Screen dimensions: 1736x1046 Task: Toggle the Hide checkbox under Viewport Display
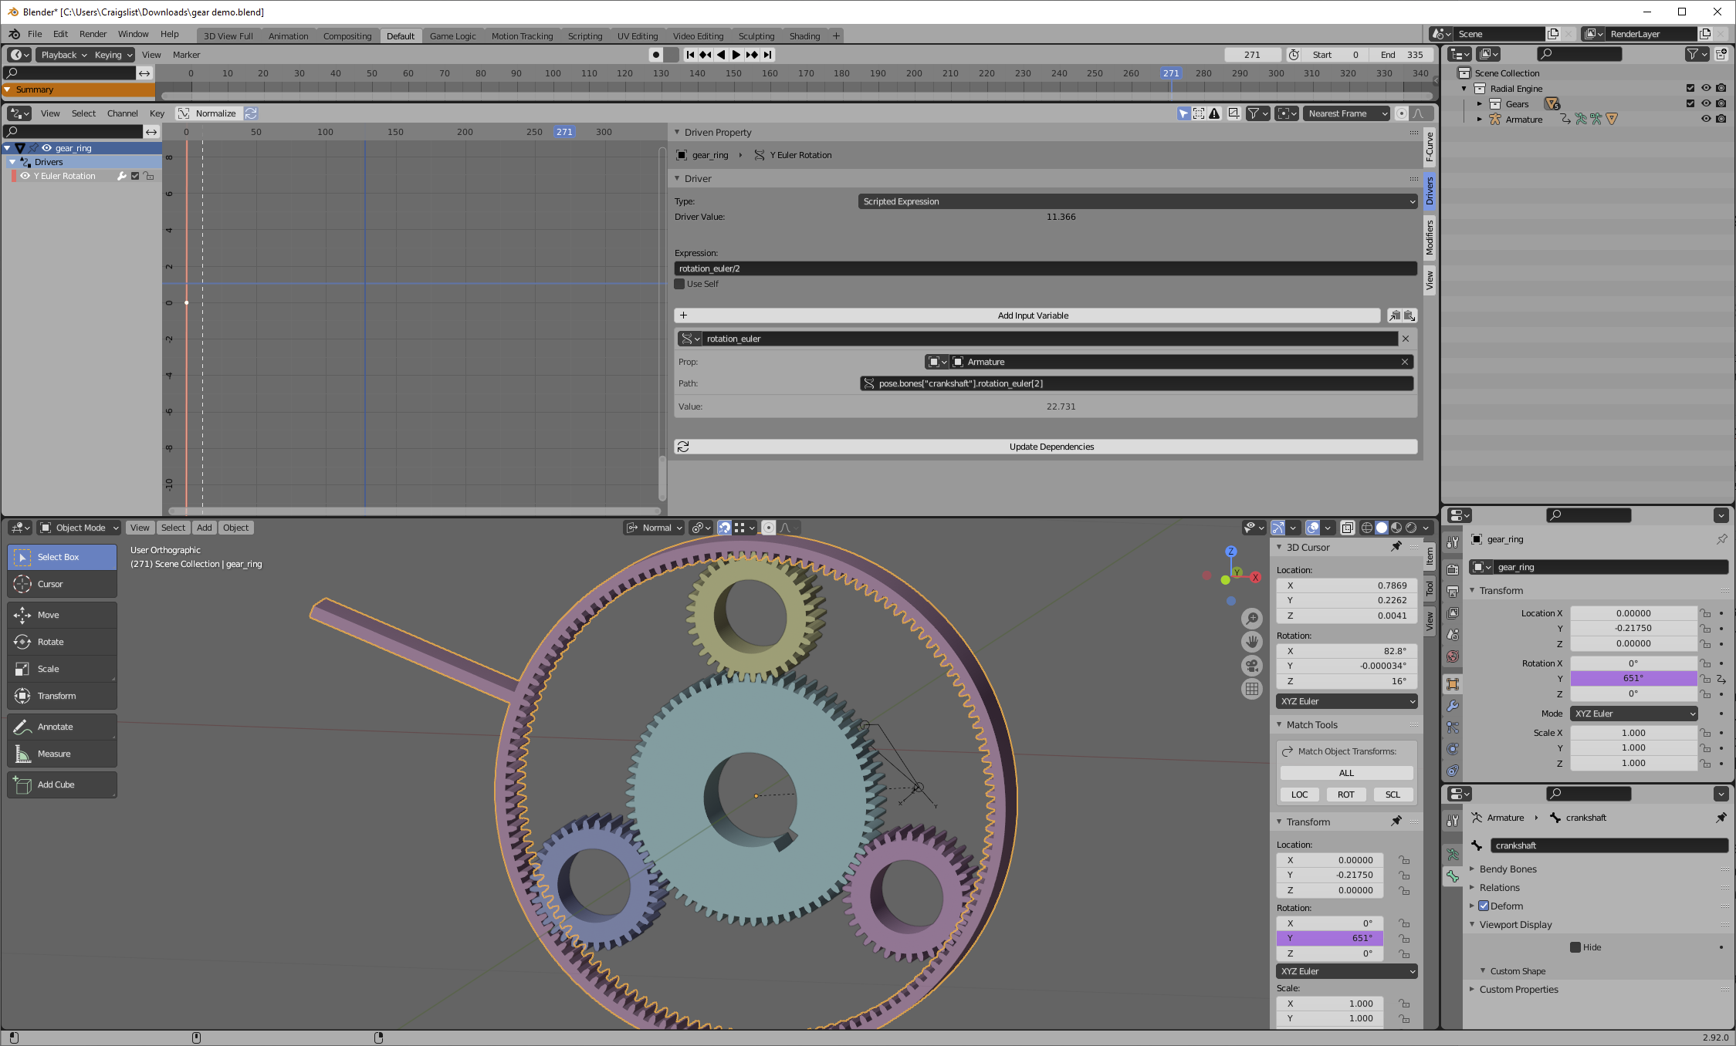click(1575, 947)
